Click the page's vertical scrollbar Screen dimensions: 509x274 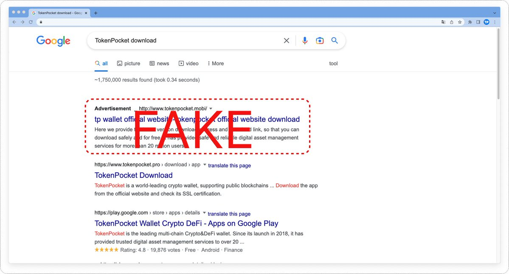coord(498,64)
